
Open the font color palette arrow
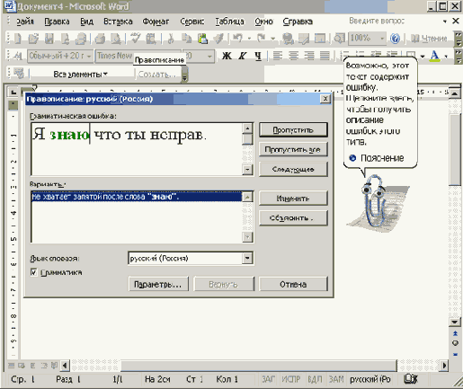coord(446,56)
